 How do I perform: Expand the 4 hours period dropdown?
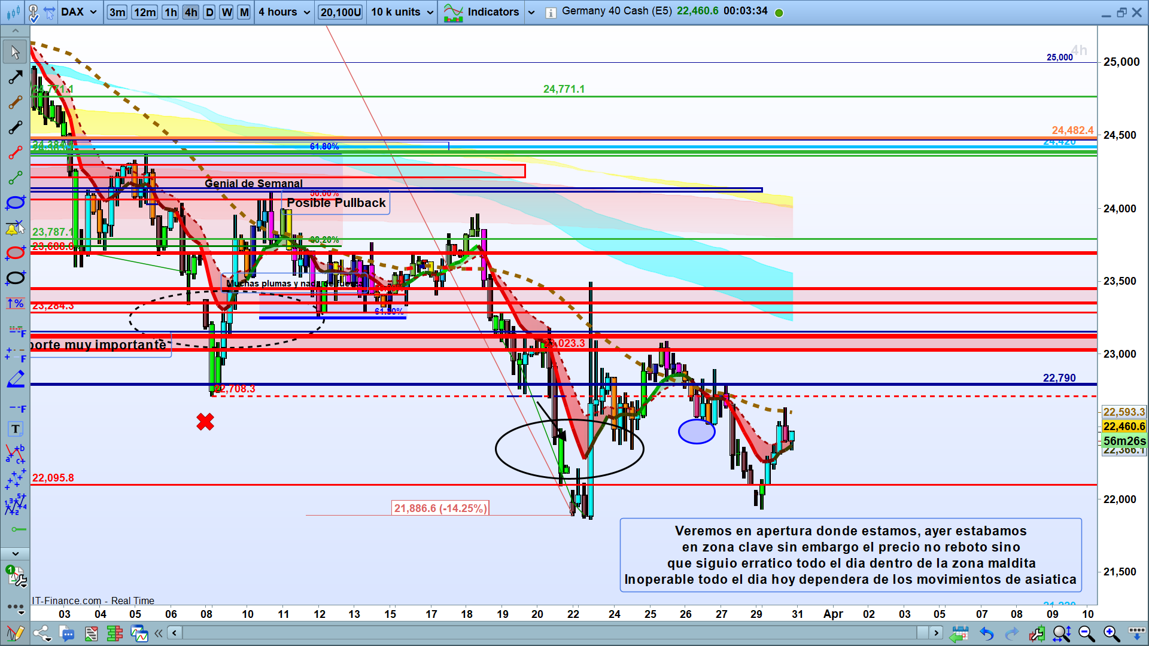pyautogui.click(x=284, y=12)
